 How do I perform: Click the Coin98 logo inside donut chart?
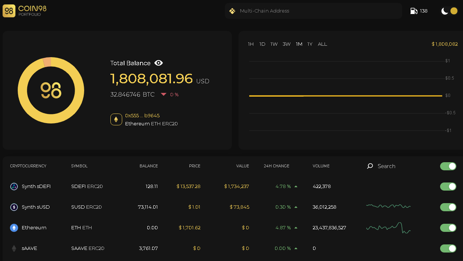pos(51,90)
